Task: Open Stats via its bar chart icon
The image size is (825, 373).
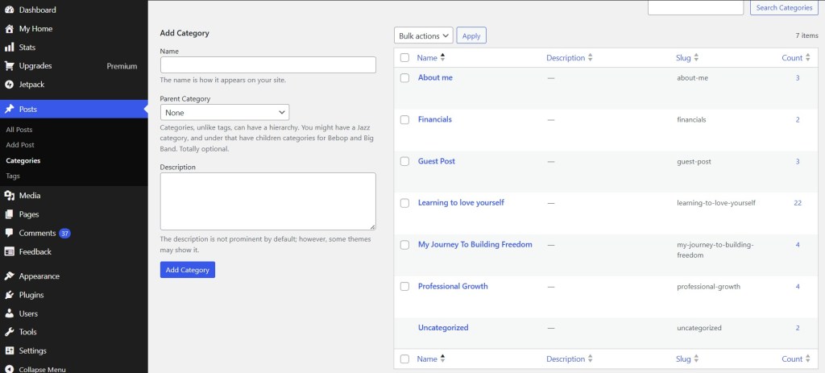Action: click(x=9, y=48)
